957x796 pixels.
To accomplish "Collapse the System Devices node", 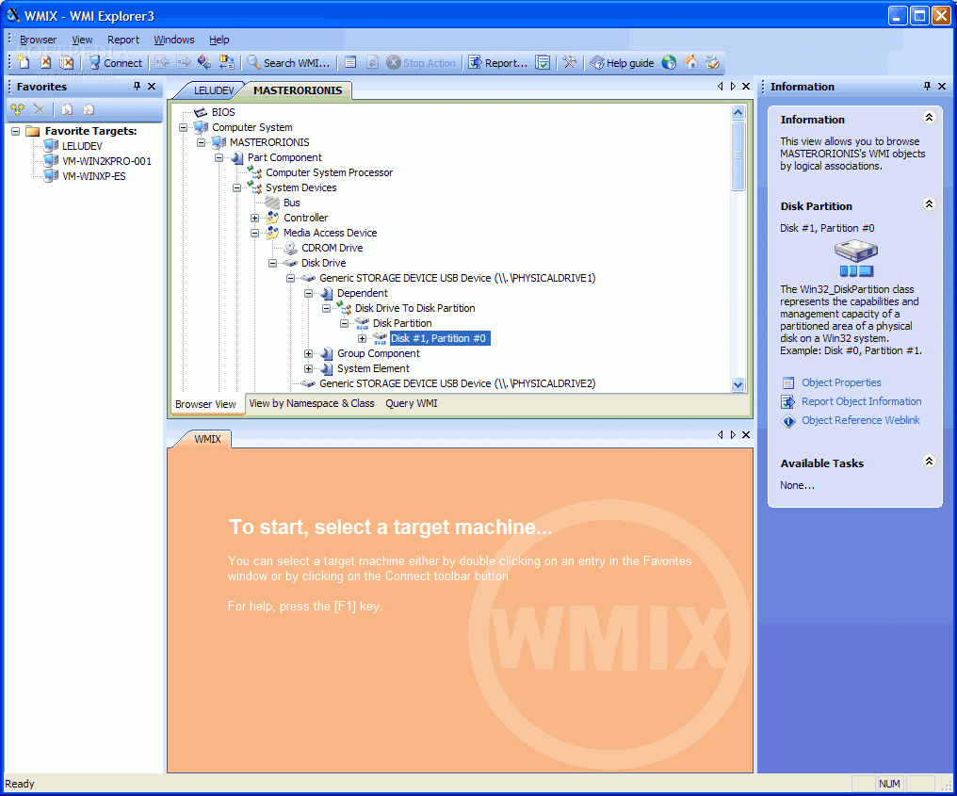I will (x=236, y=187).
